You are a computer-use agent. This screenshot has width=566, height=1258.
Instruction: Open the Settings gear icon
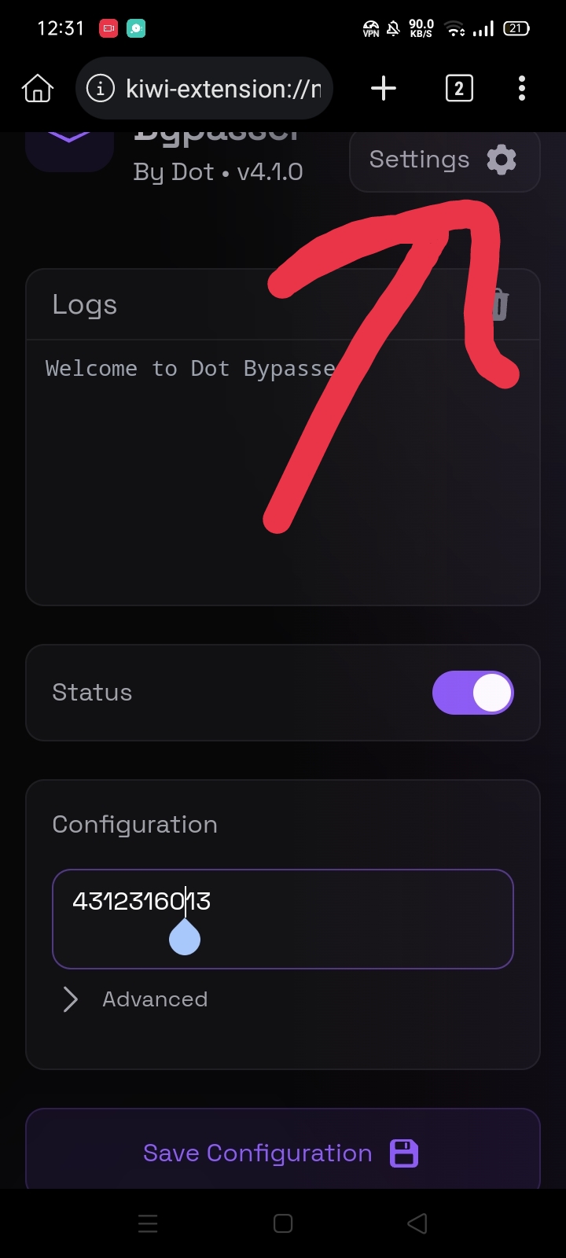coord(502,160)
